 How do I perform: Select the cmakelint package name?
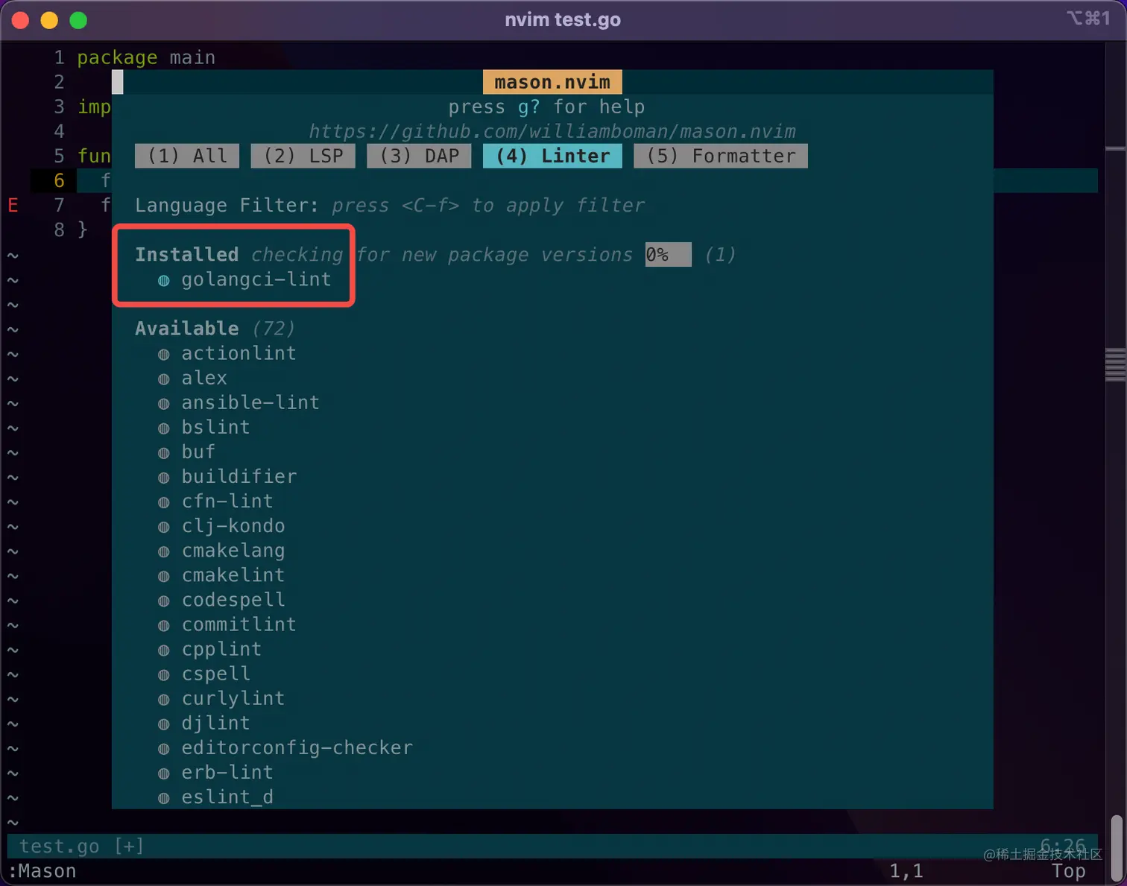point(233,575)
